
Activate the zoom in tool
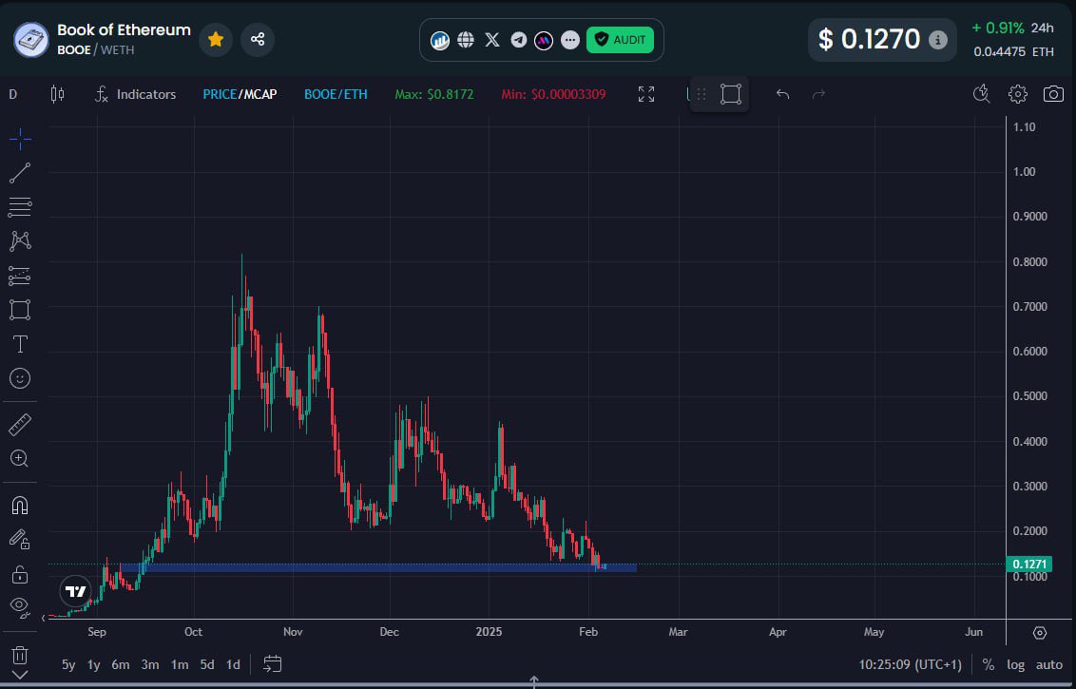tap(20, 458)
